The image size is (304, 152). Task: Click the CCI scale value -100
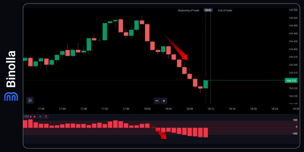[x=295, y=134]
